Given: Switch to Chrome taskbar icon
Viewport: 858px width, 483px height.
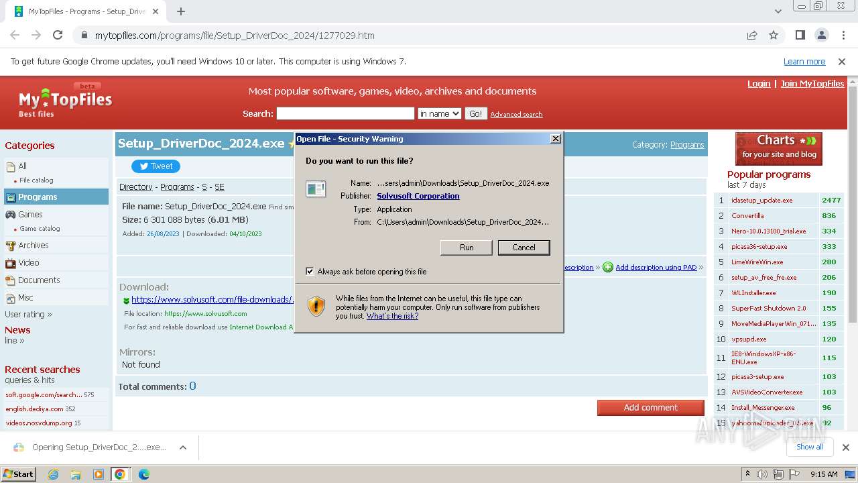Looking at the screenshot, I should 120,474.
